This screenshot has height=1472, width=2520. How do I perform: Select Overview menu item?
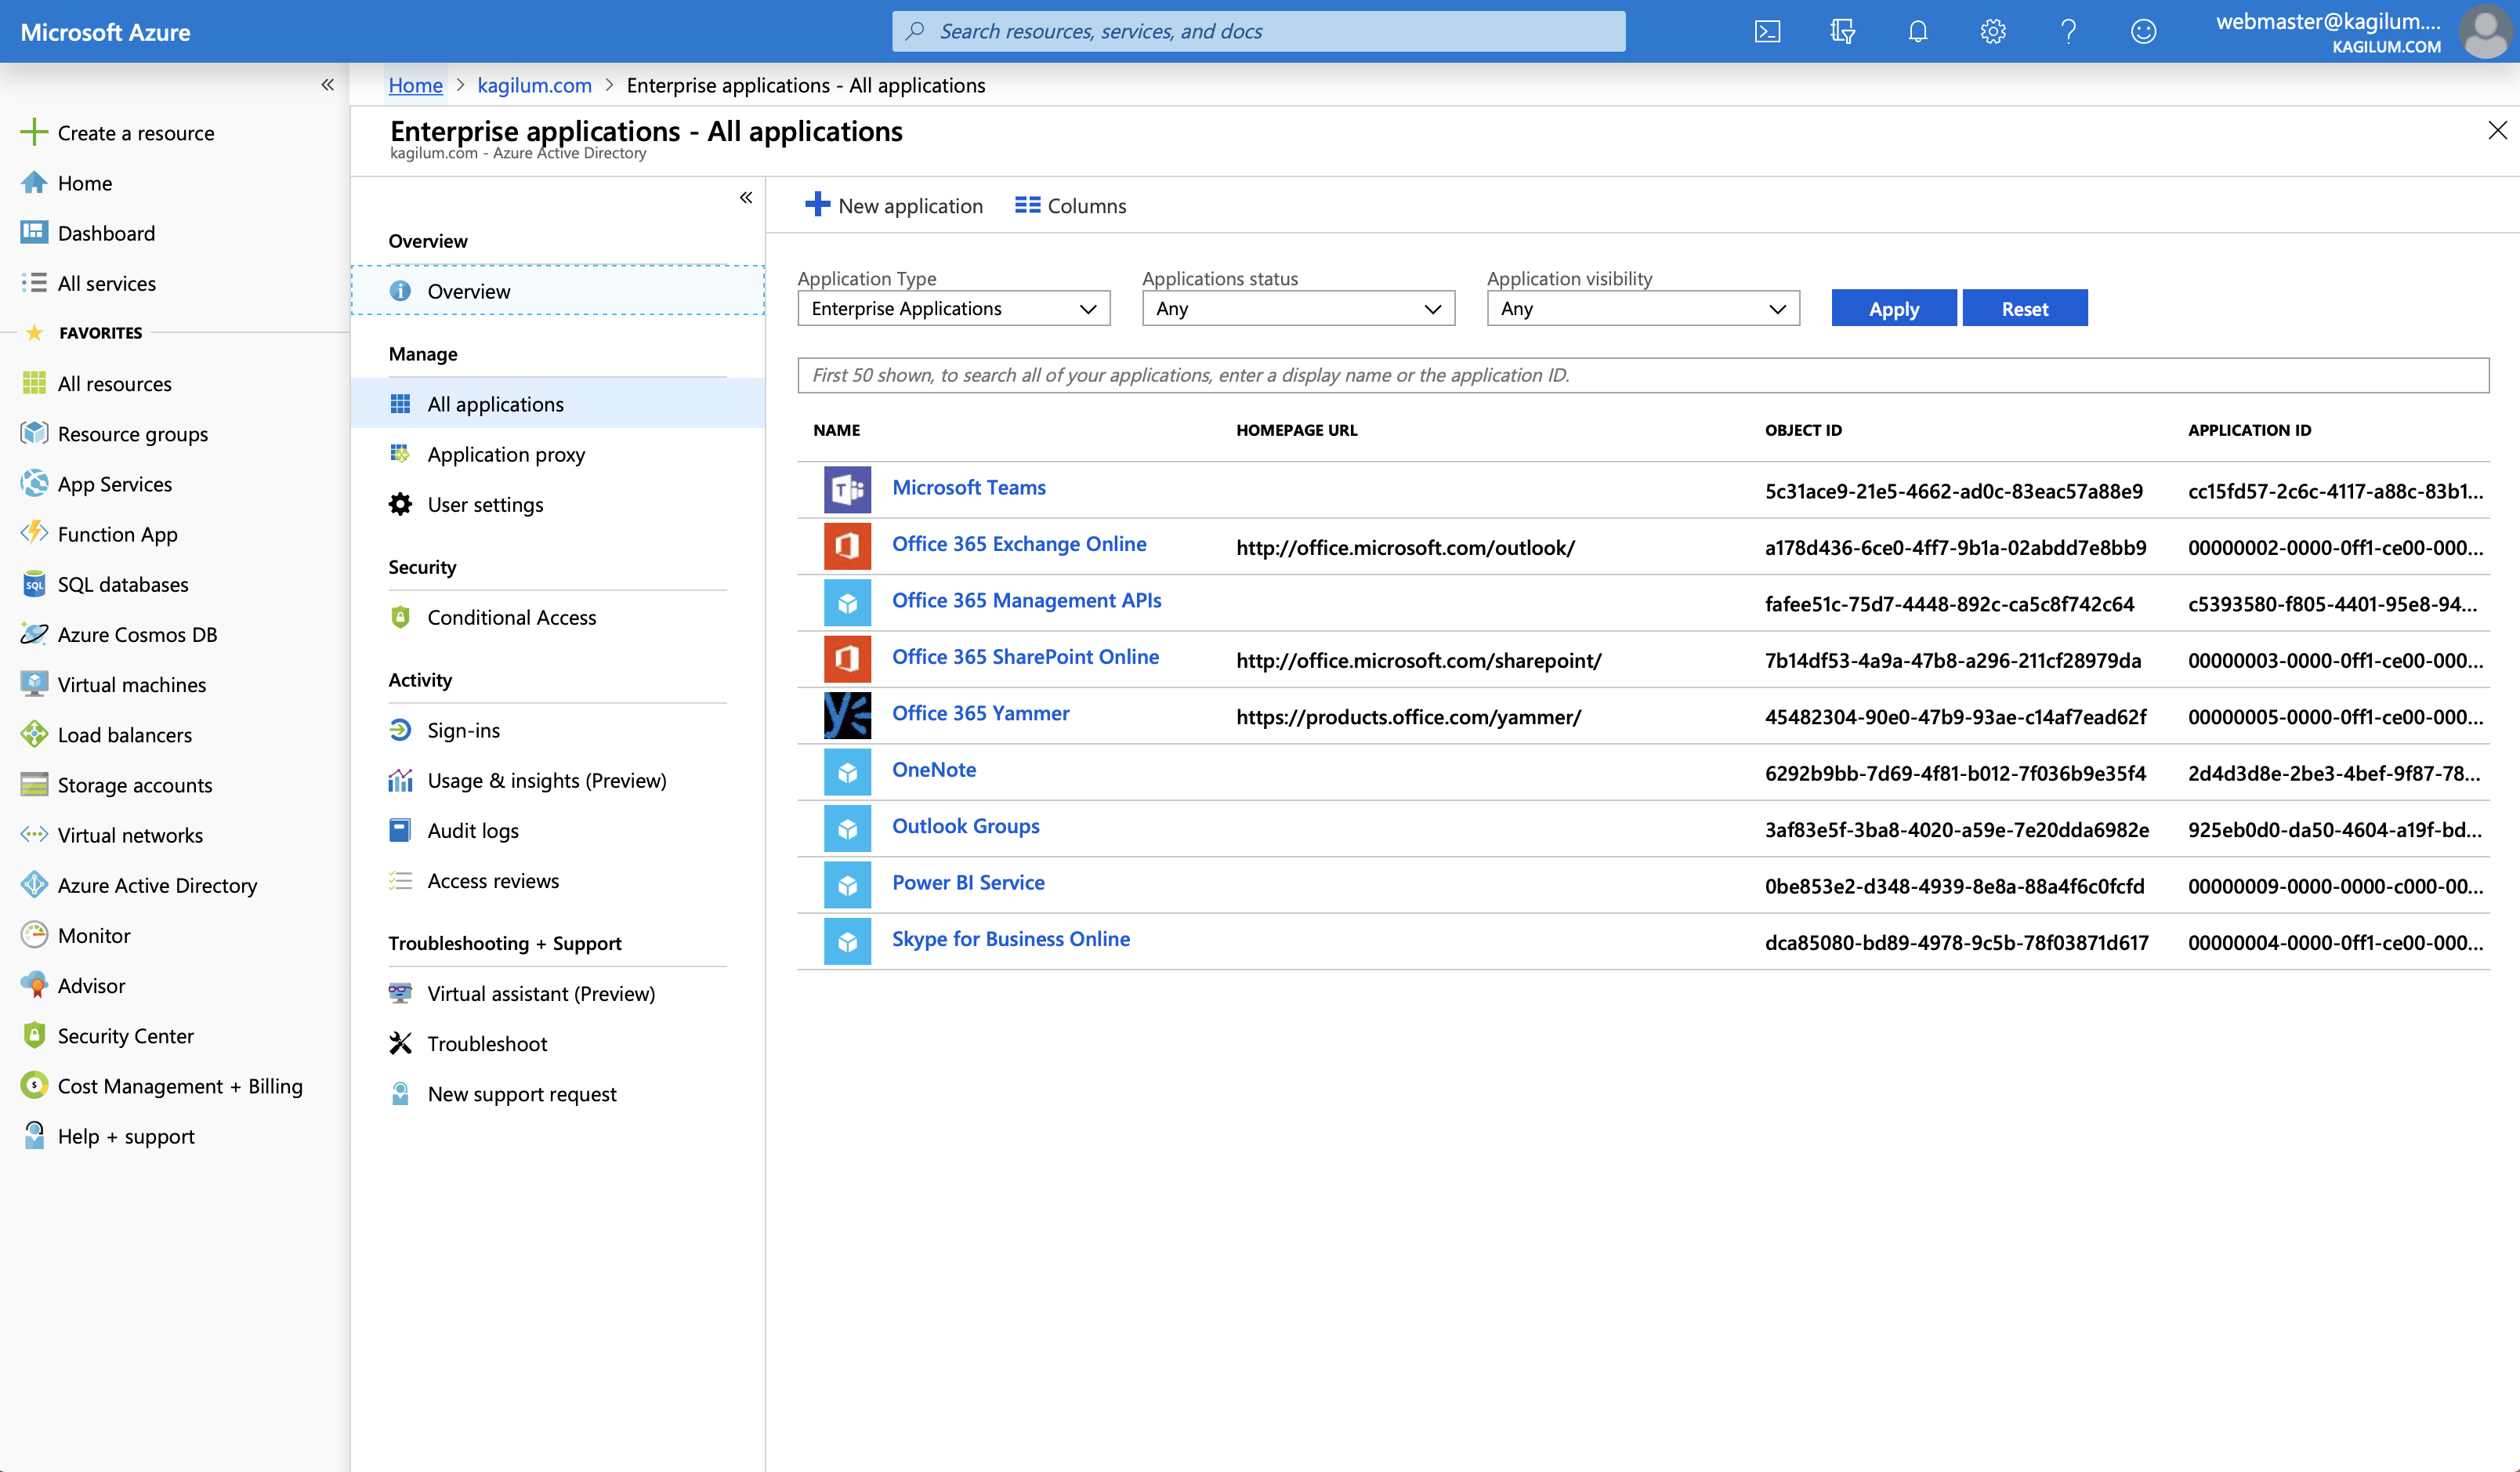click(557, 291)
